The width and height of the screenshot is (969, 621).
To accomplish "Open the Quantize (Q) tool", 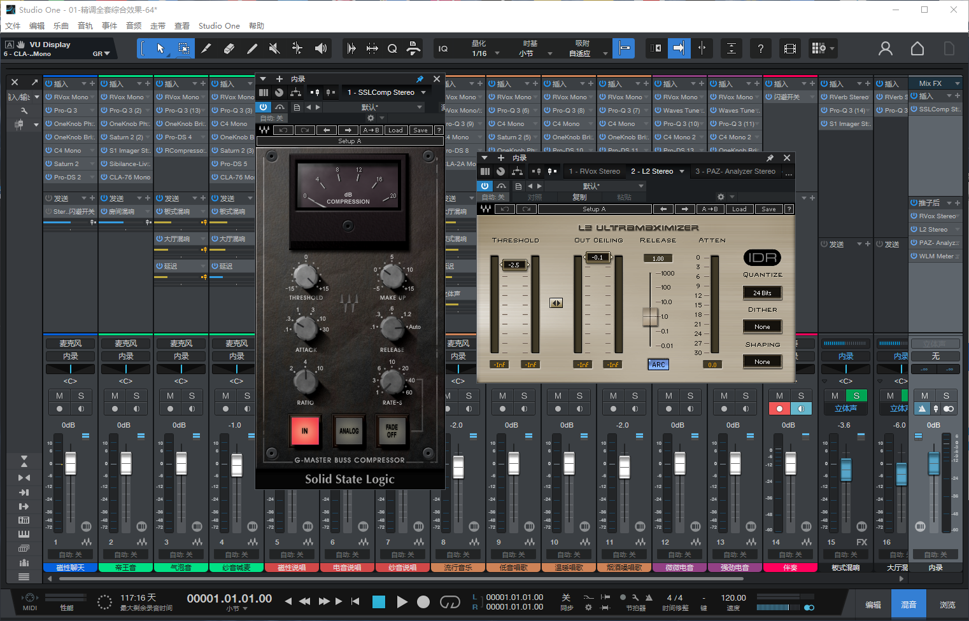I will click(392, 48).
